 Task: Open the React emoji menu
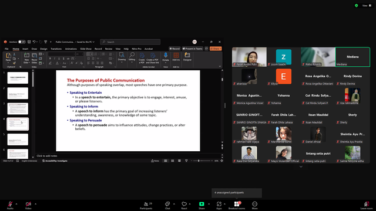[184, 205]
